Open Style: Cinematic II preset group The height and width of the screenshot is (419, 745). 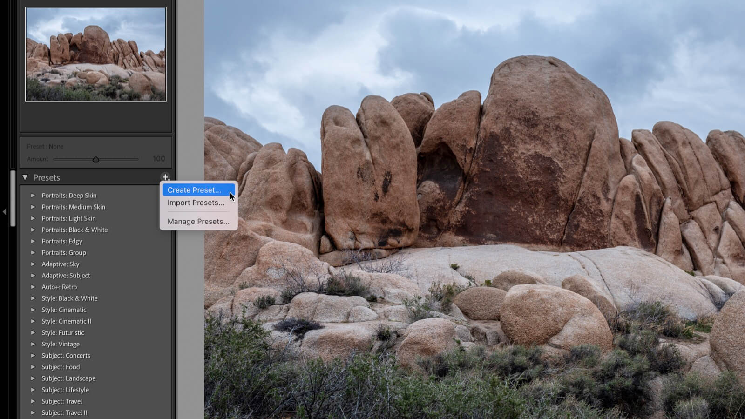[x=33, y=321]
